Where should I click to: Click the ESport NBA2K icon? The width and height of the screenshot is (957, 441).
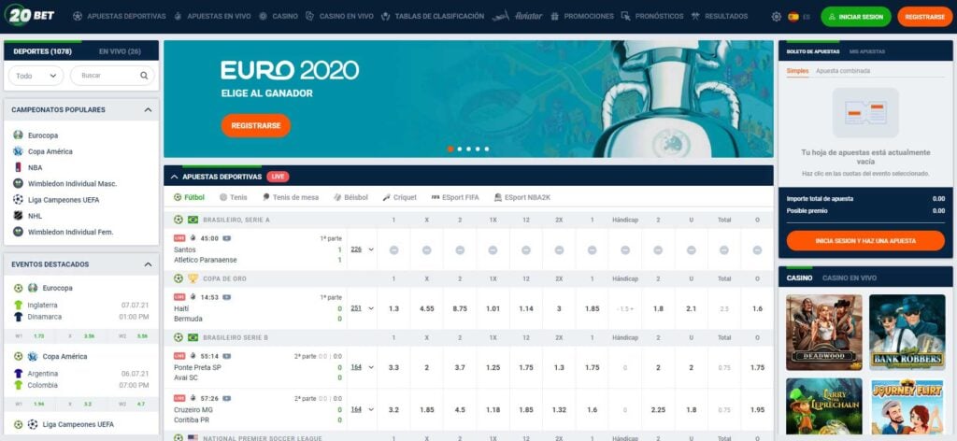[x=498, y=197]
